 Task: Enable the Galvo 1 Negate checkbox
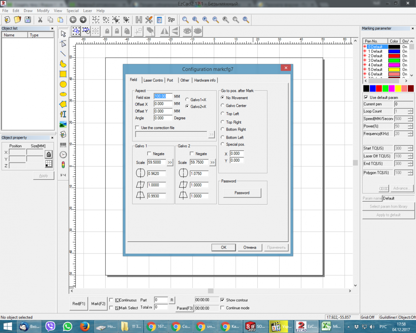(x=149, y=154)
